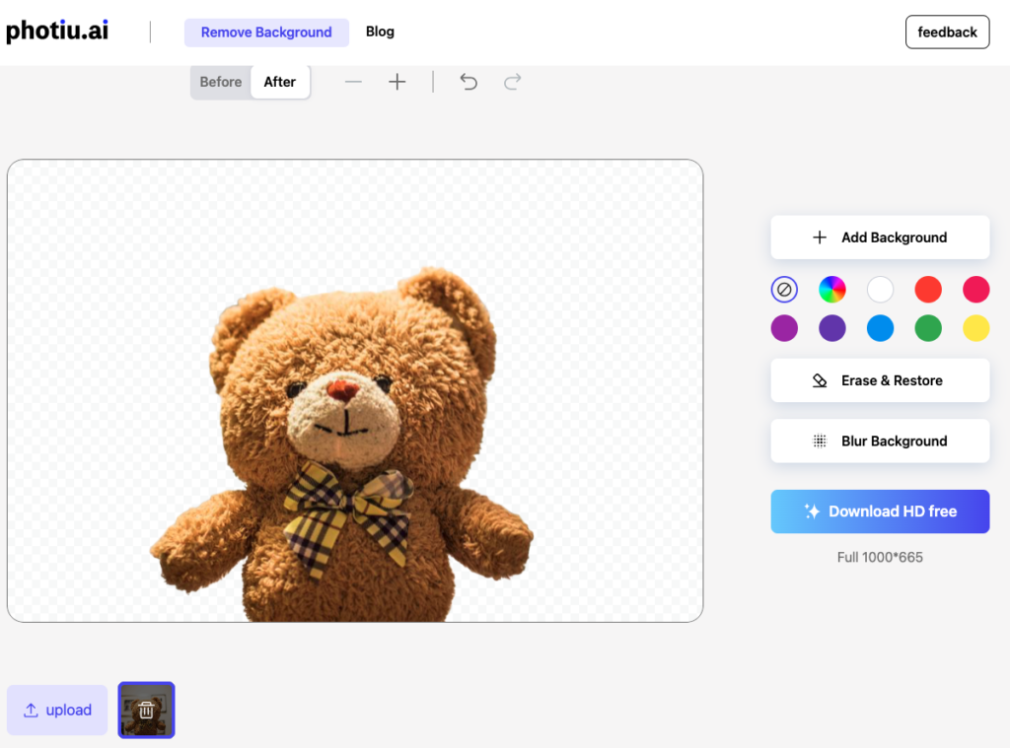This screenshot has width=1010, height=748.
Task: Upload a new image
Action: click(57, 710)
